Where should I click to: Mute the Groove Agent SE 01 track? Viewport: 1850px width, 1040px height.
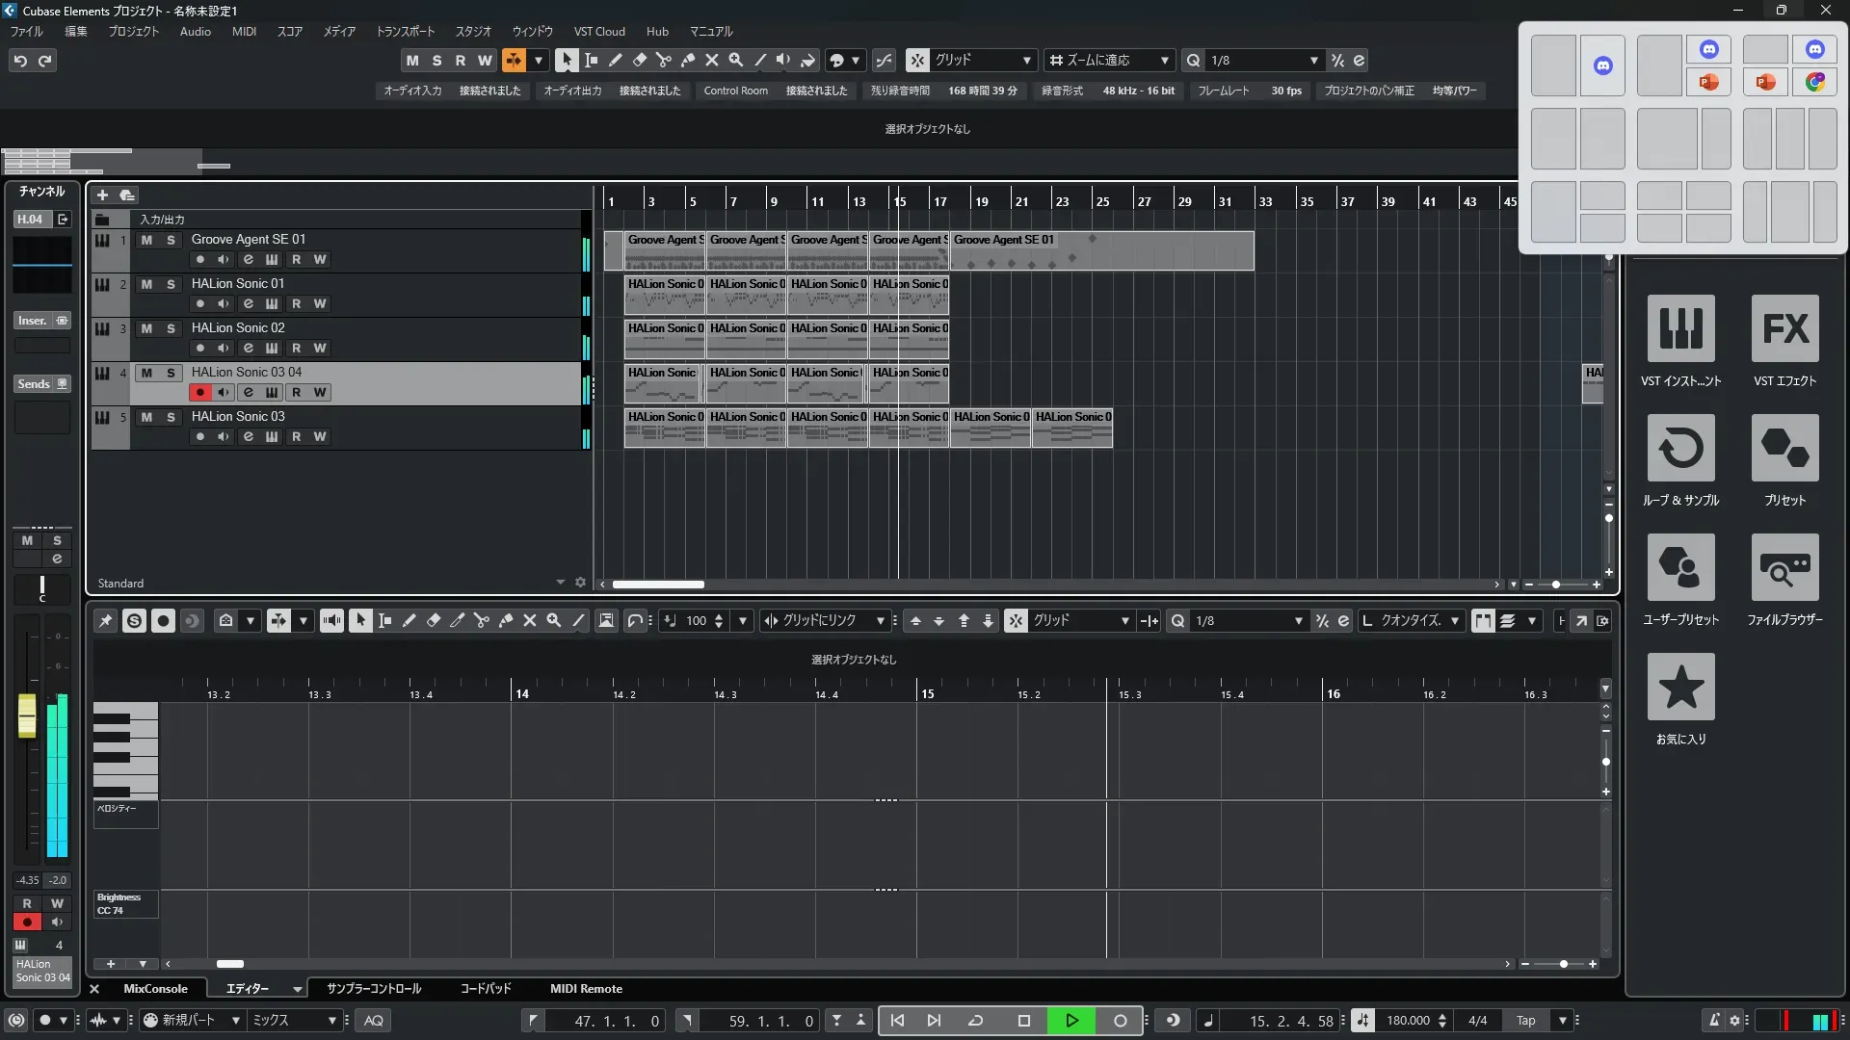click(x=146, y=240)
